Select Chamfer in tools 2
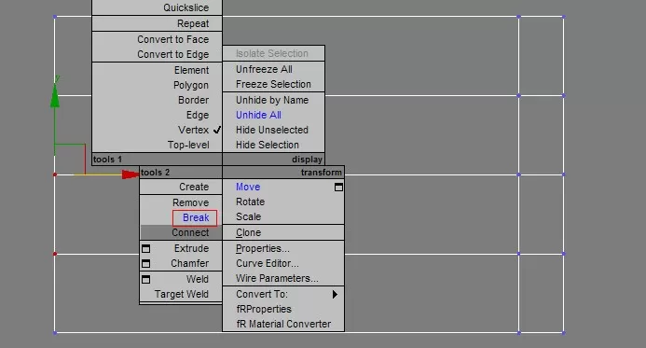This screenshot has height=348, width=646. (189, 263)
